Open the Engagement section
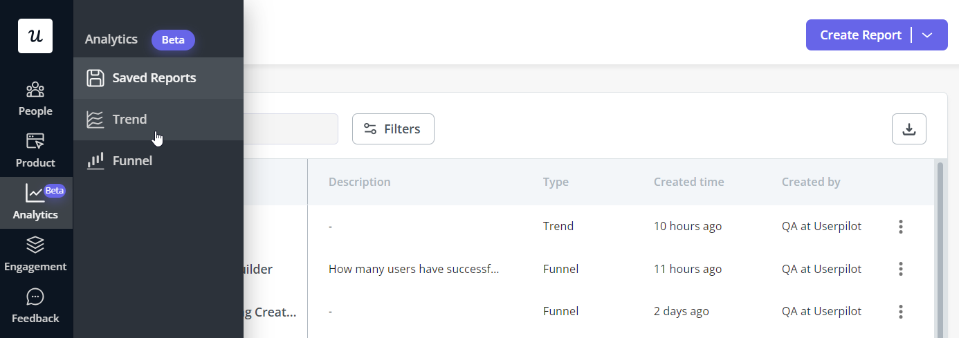 [x=35, y=254]
